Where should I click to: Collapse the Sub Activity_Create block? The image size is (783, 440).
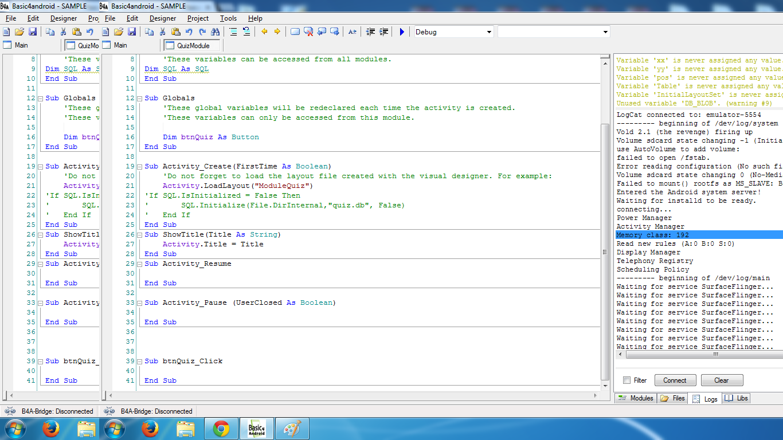point(139,166)
